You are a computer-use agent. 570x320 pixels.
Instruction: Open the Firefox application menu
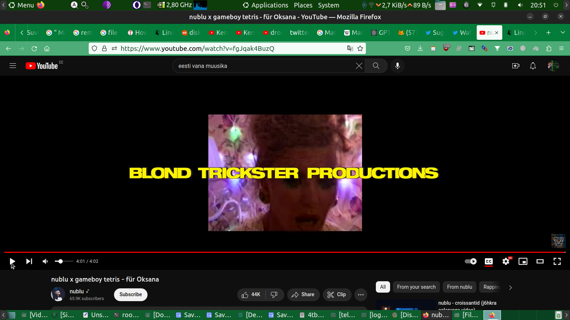click(x=561, y=48)
